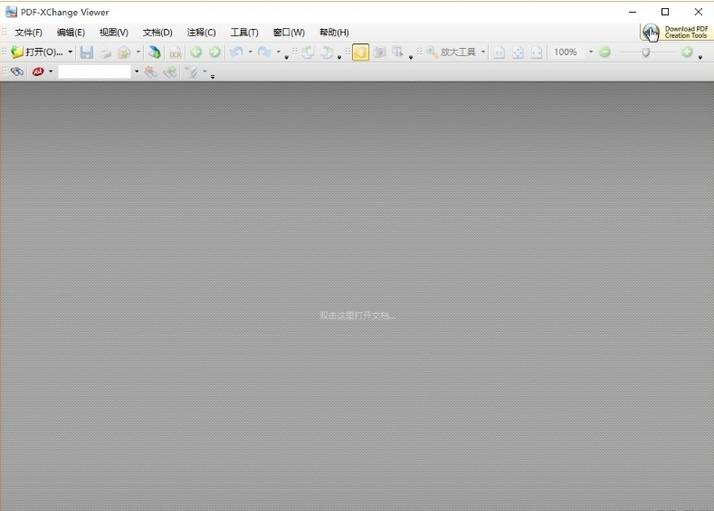
Task: Rotate page clockwise icon
Action: click(x=327, y=52)
